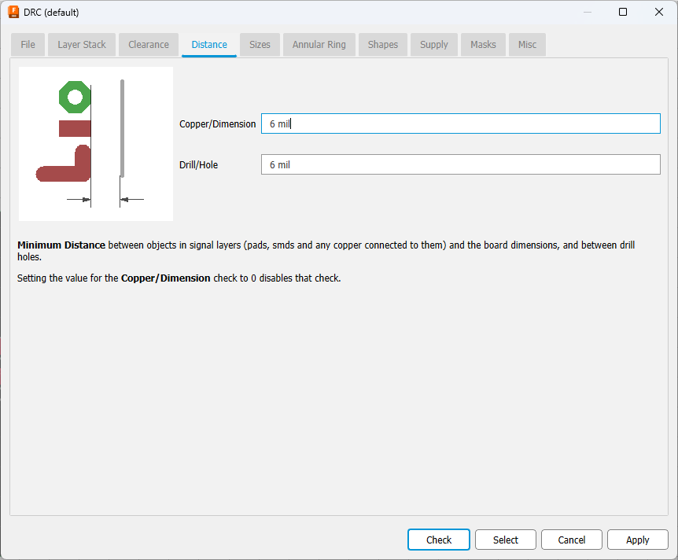Maximize the DRC window
Screen dimensions: 678x560
[622, 12]
